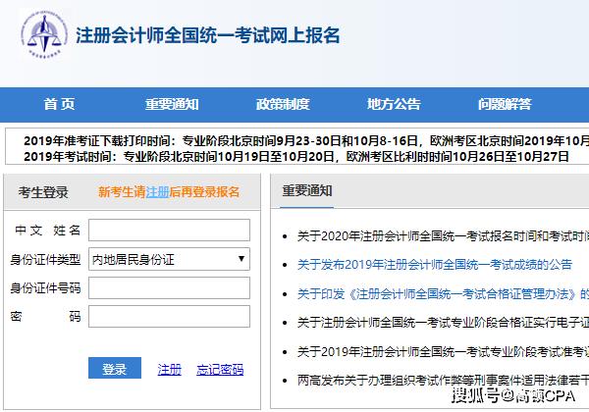Open 问题解答 in the navigation bar
Viewport: 589px width, 412px height.
[x=505, y=104]
